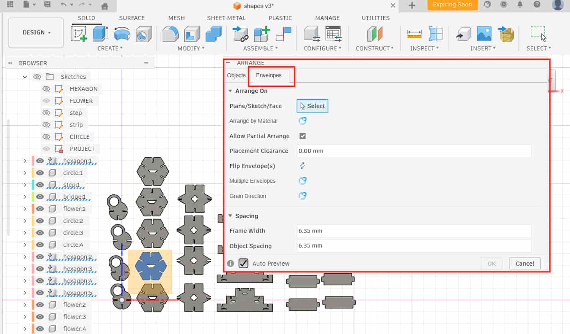The height and width of the screenshot is (334, 570).
Task: Select the Extrude tool
Action: pos(100,34)
